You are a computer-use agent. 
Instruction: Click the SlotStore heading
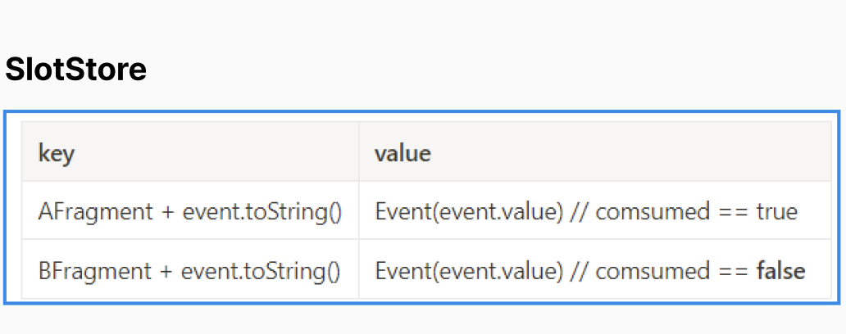(x=75, y=70)
